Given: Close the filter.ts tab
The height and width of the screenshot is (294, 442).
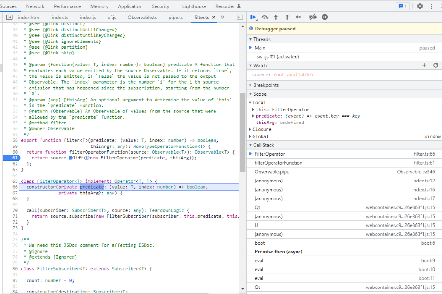Looking at the screenshot, I should [x=214, y=18].
